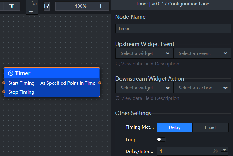Increase delay with the plus stepper

224,149
